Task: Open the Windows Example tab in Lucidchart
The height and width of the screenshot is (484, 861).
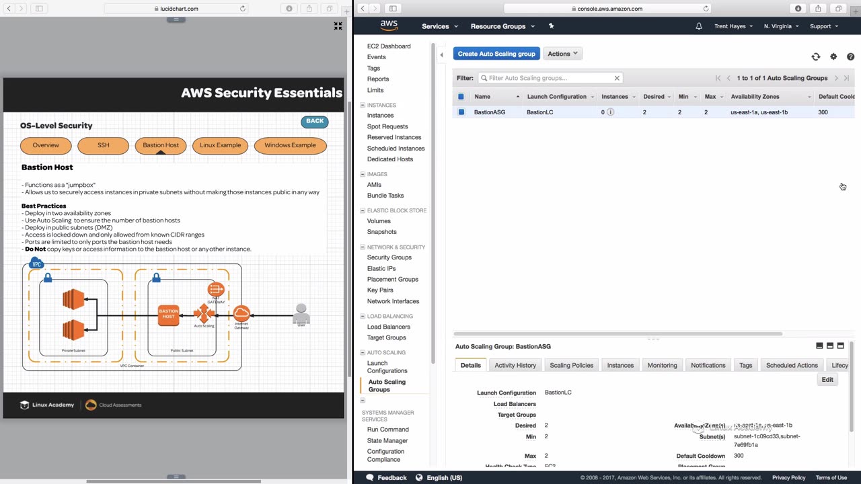Action: pyautogui.click(x=290, y=145)
